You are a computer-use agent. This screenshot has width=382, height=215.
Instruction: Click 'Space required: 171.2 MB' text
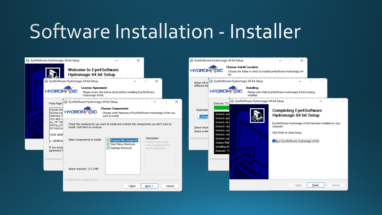coord(83,169)
